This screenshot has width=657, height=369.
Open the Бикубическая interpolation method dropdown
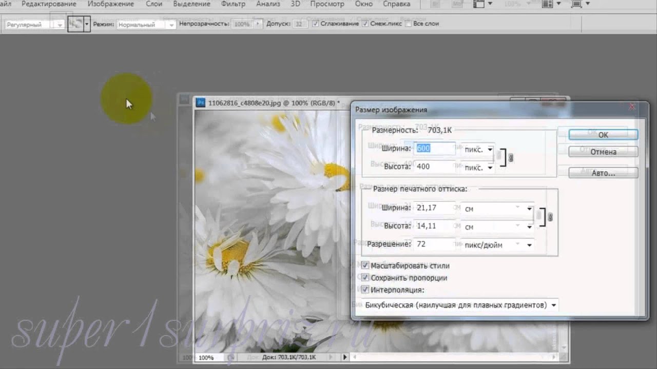point(459,305)
